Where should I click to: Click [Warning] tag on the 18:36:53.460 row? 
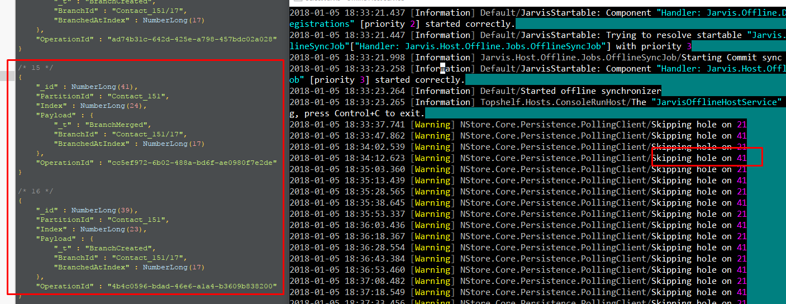click(x=433, y=269)
